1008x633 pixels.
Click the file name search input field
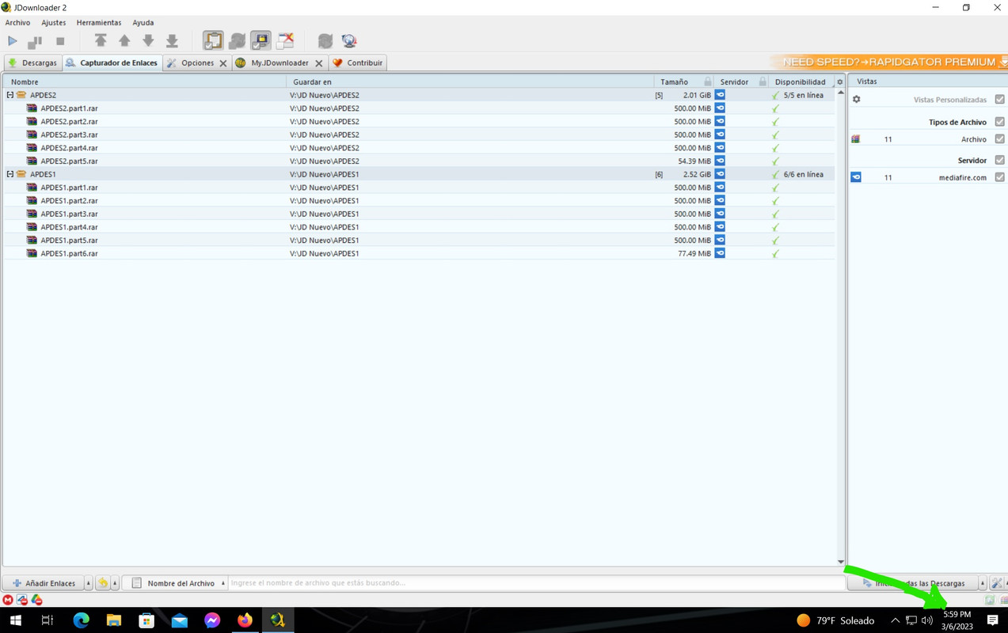coord(536,583)
